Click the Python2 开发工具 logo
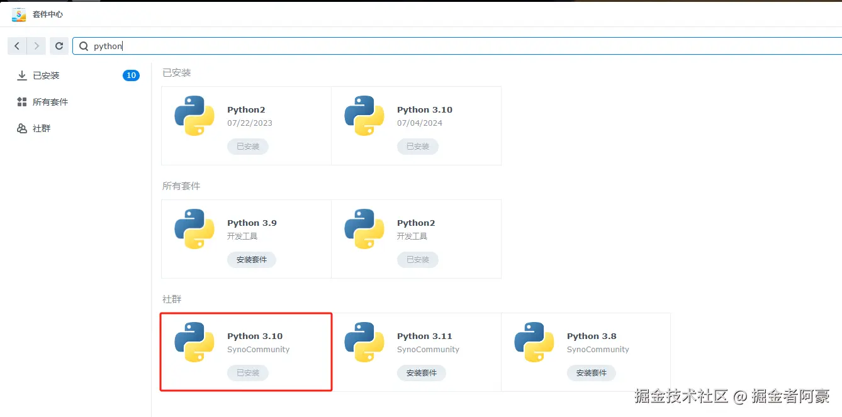Image resolution: width=842 pixels, height=417 pixels. tap(364, 229)
